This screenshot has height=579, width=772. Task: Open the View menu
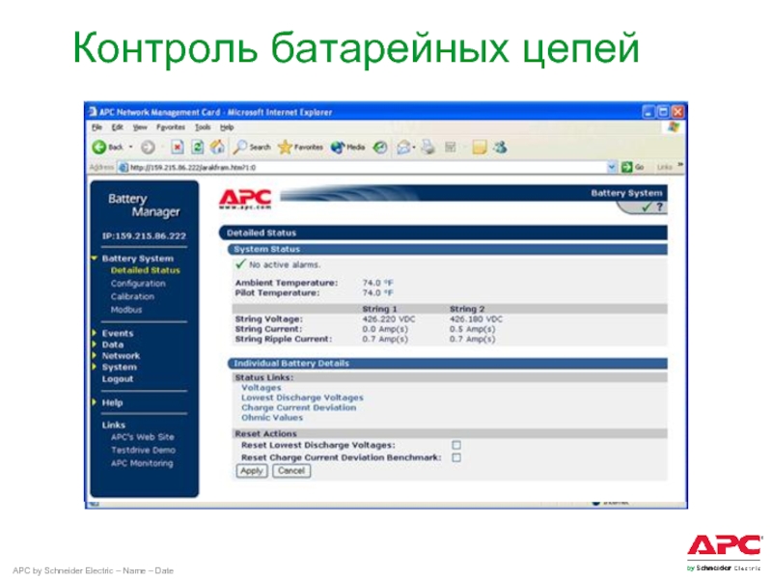pyautogui.click(x=140, y=127)
